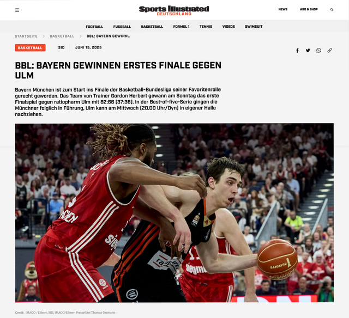
Task: Open the Football section
Action: (94, 27)
